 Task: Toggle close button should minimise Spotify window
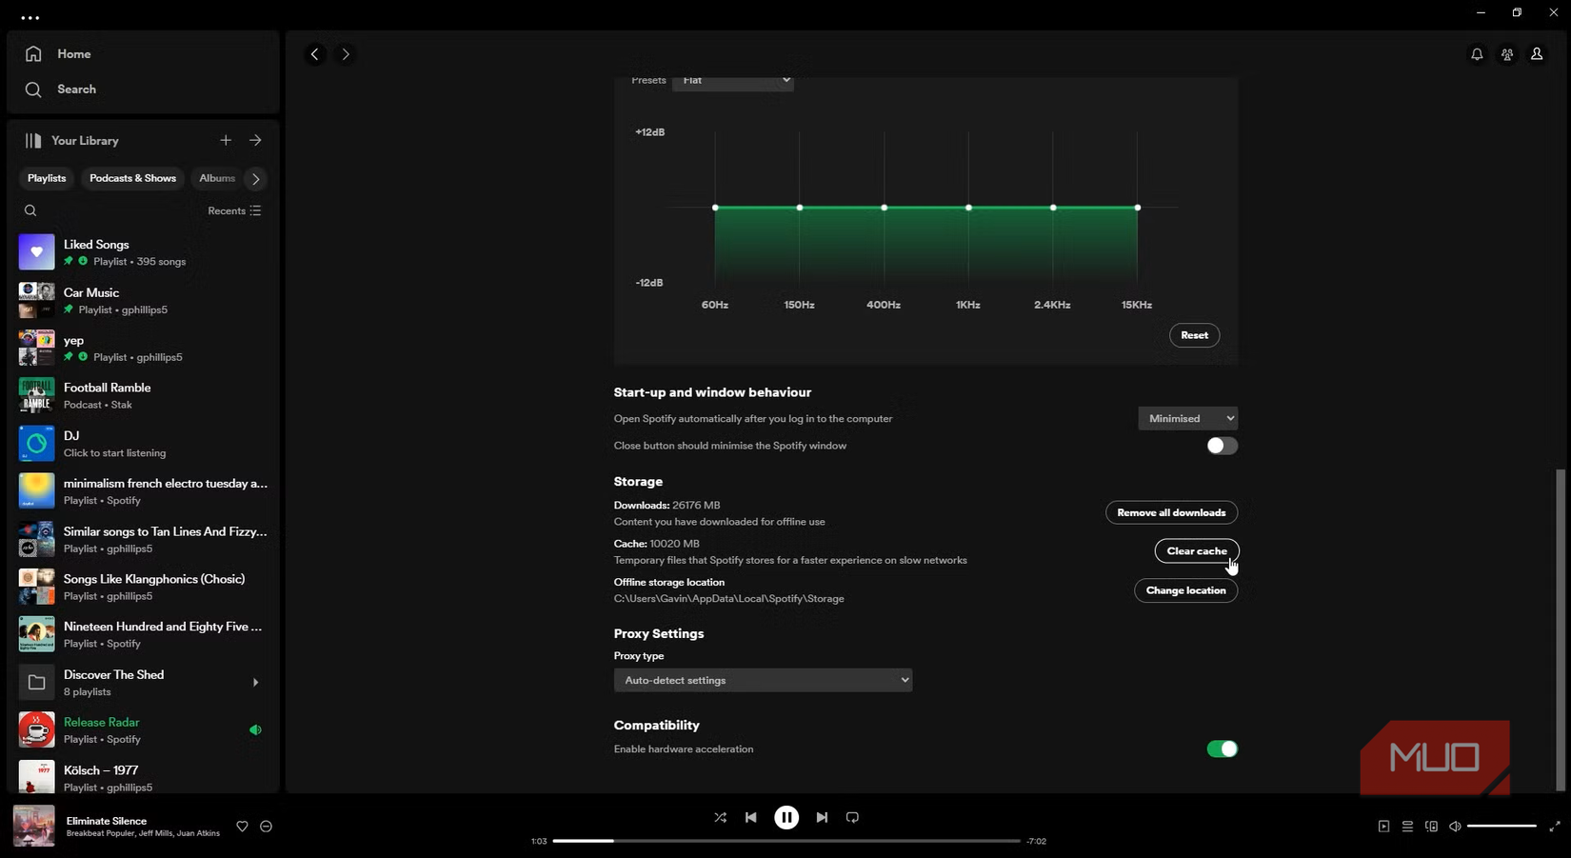click(1222, 445)
